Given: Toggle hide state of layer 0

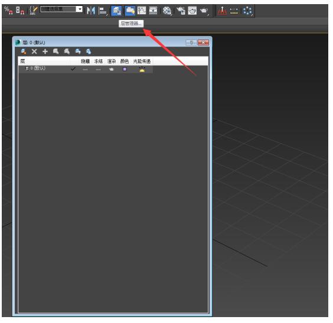Looking at the screenshot, I should pos(85,70).
